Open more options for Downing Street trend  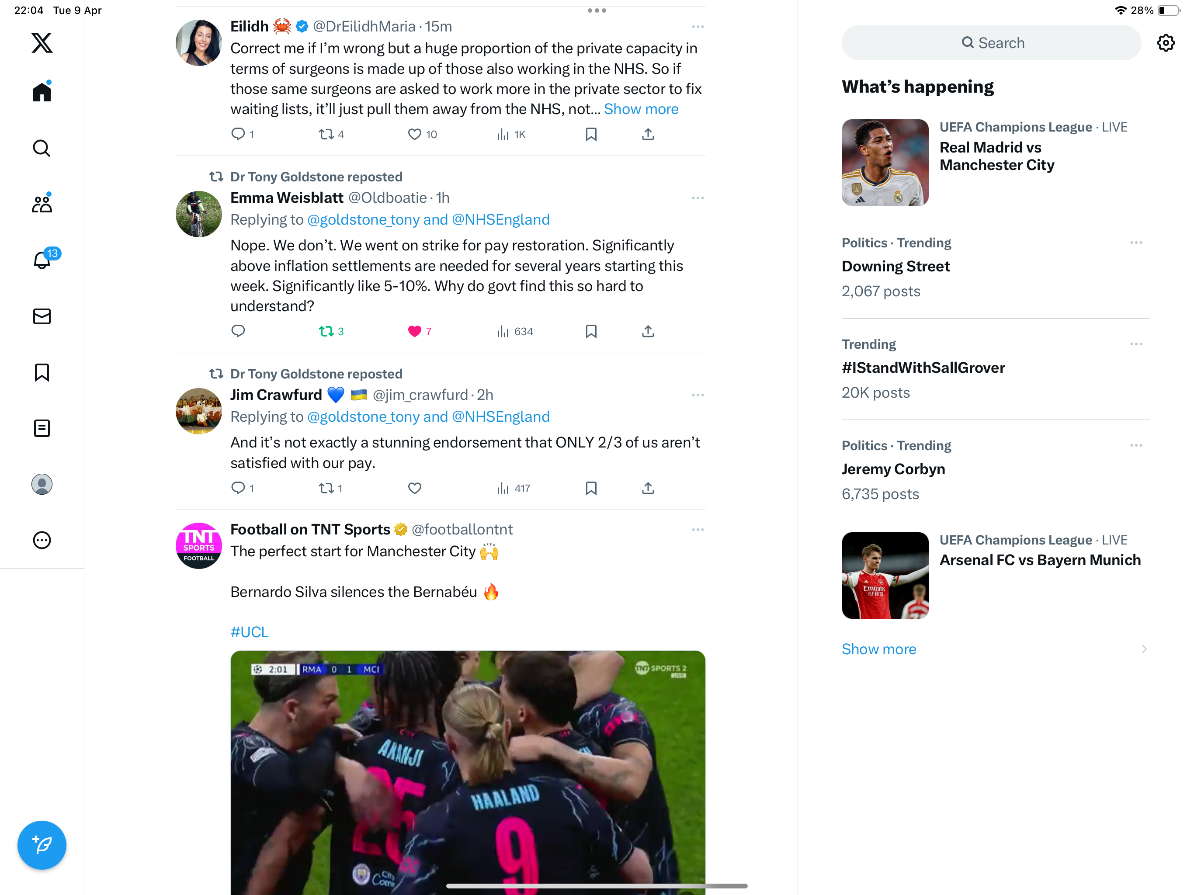(x=1136, y=243)
